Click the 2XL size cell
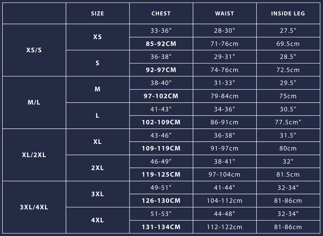The width and height of the screenshot is (323, 236). (x=97, y=168)
